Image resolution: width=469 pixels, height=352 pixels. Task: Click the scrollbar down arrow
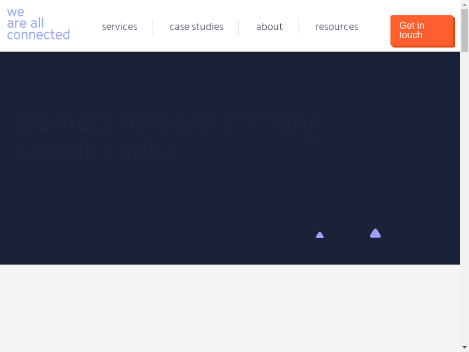pyautogui.click(x=464, y=347)
